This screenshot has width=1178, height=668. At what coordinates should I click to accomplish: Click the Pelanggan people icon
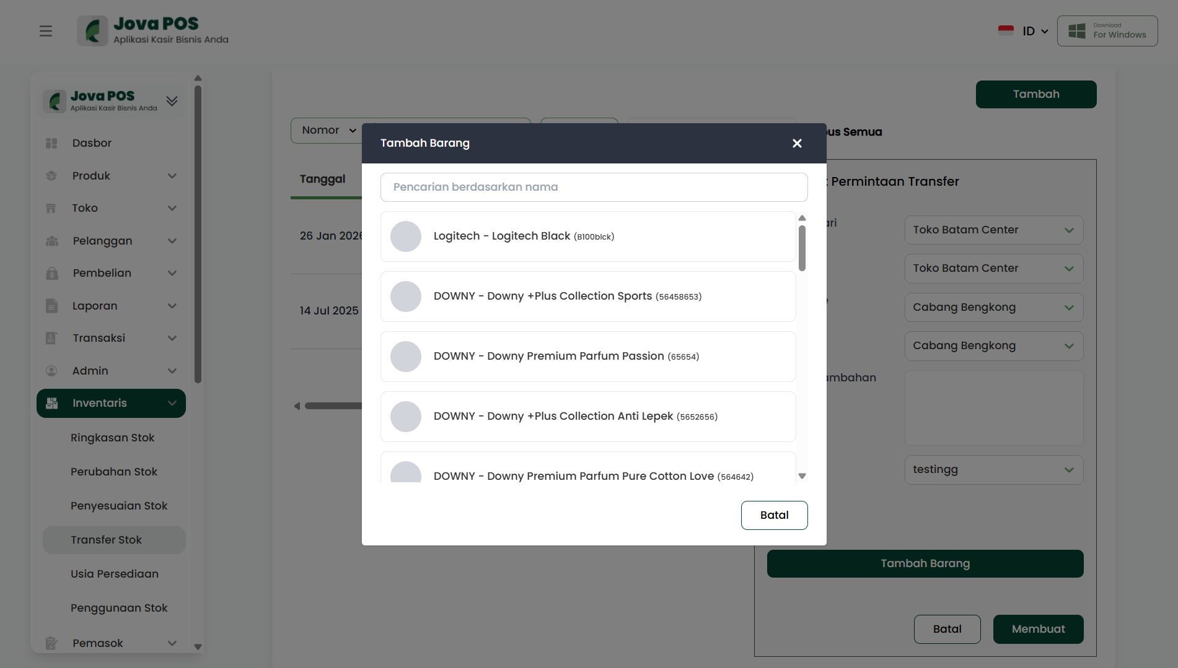click(51, 241)
